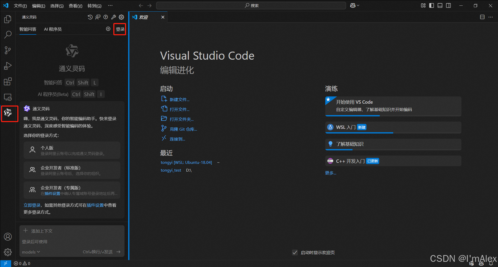
Task: Open recent tongyi [WSL: Ubuntu-18.04]
Action: 186,162
